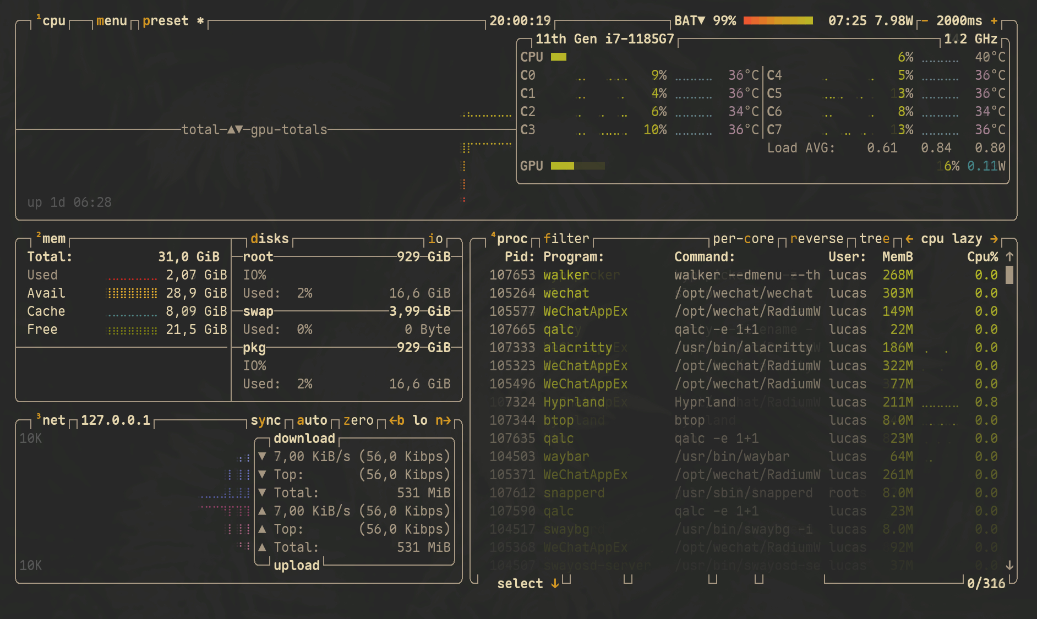This screenshot has height=619, width=1037.
Task: Switch to next network interface
Action: pos(443,420)
